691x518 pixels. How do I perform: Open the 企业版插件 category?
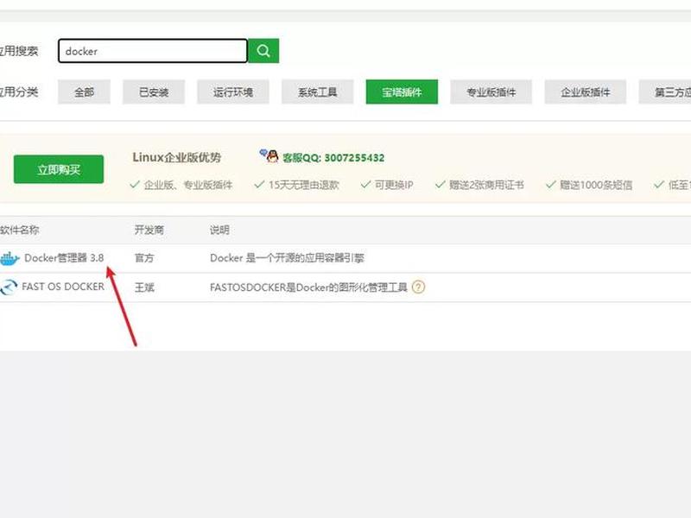pos(586,92)
